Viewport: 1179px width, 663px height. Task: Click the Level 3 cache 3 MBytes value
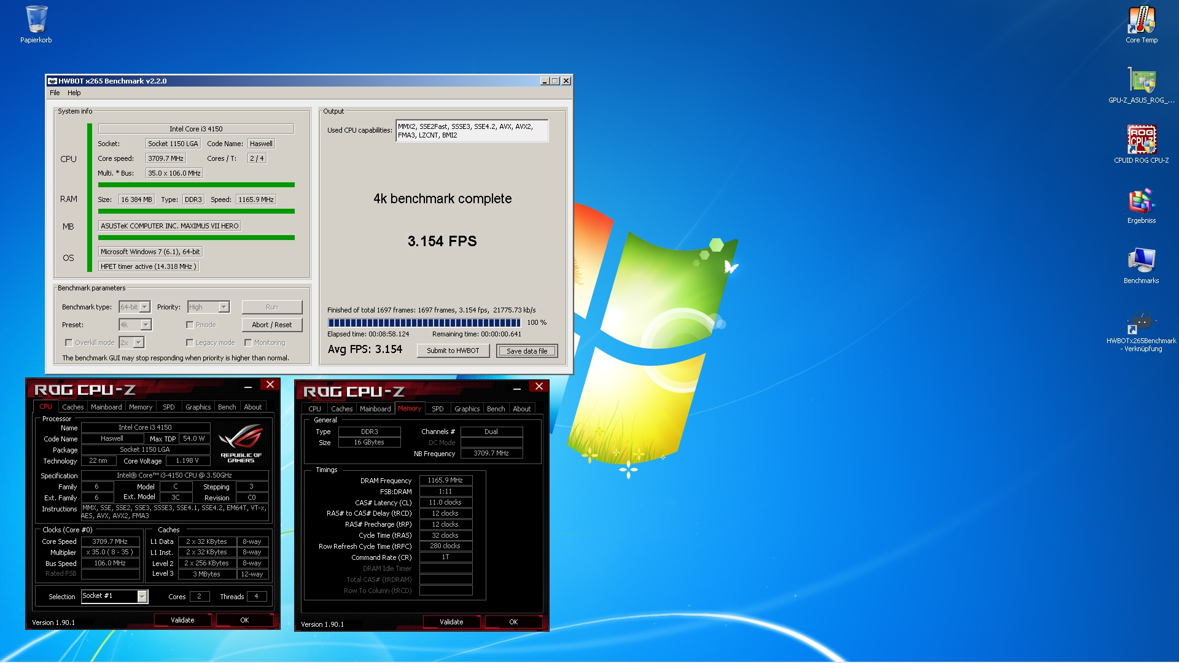tap(207, 575)
